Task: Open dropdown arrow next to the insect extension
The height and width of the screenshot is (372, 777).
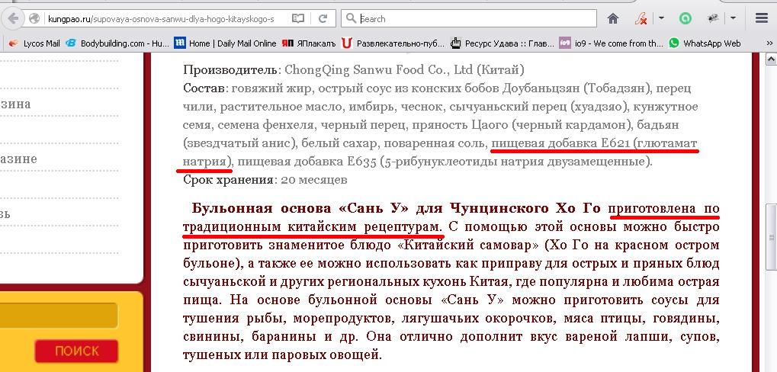Action: (733, 19)
